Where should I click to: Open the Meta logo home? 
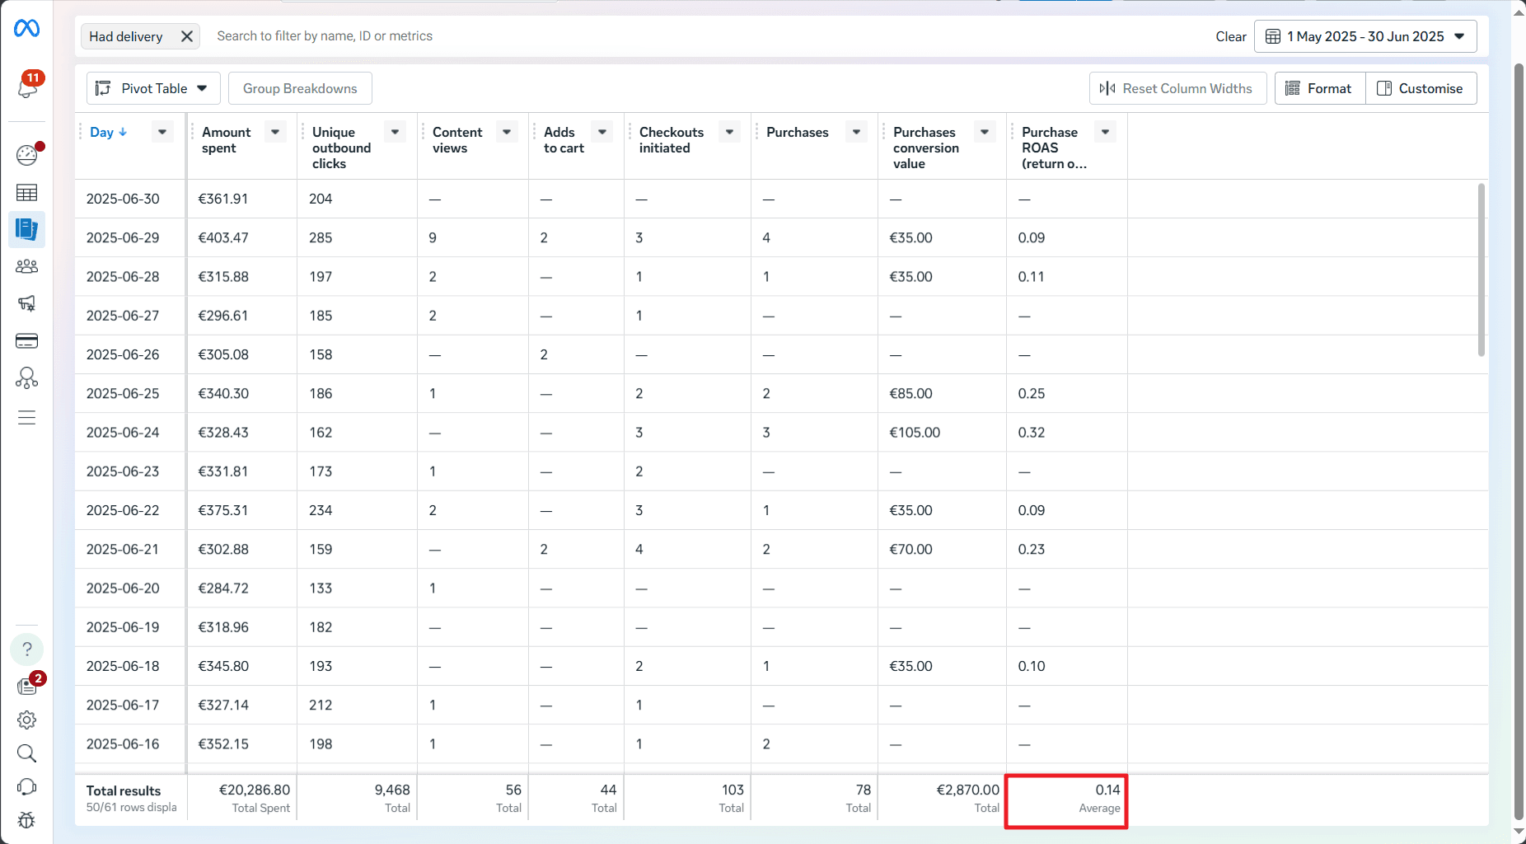tap(26, 28)
